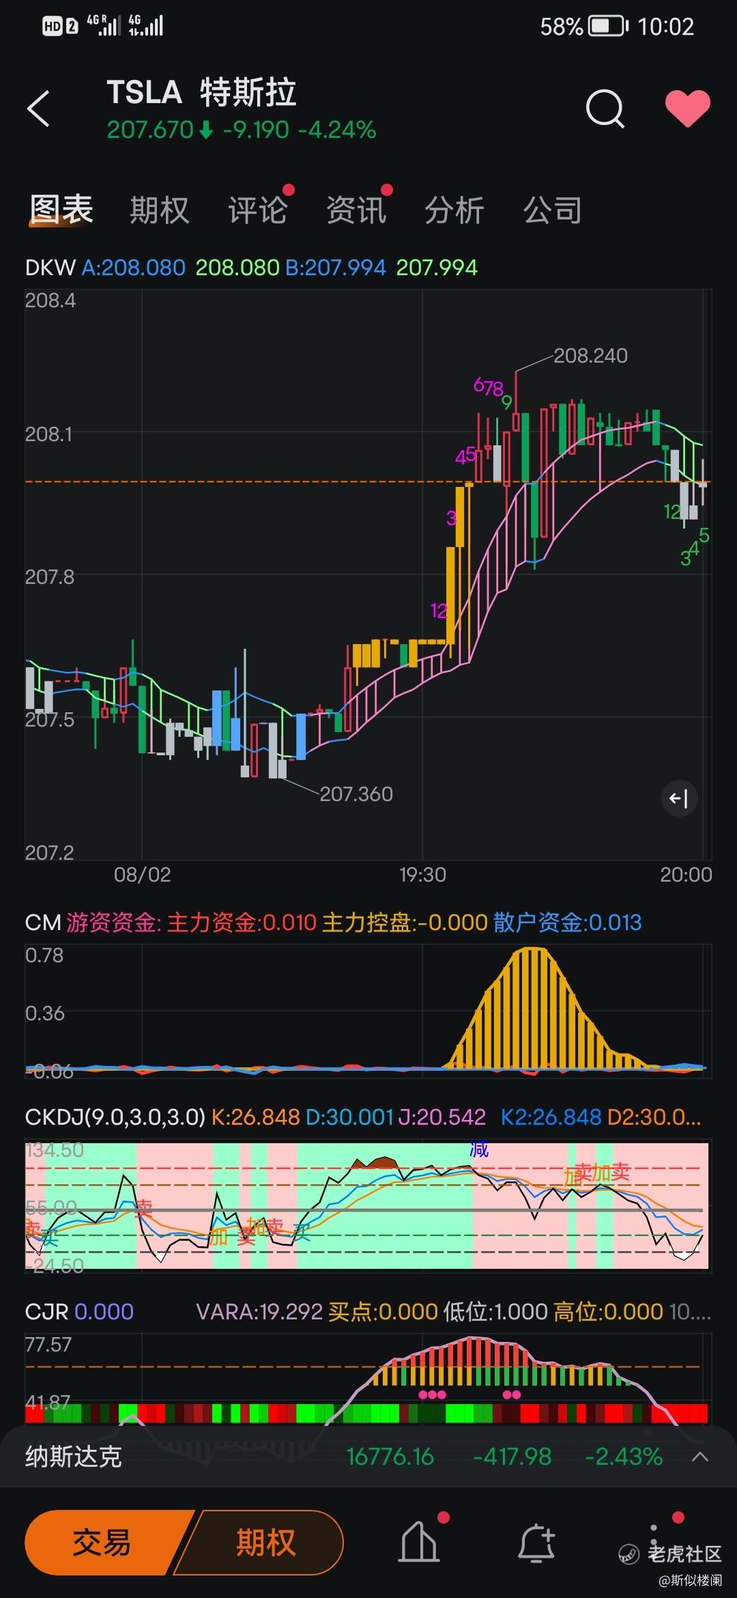
Task: Tap the TSLA 特斯拉 title
Action: (201, 92)
